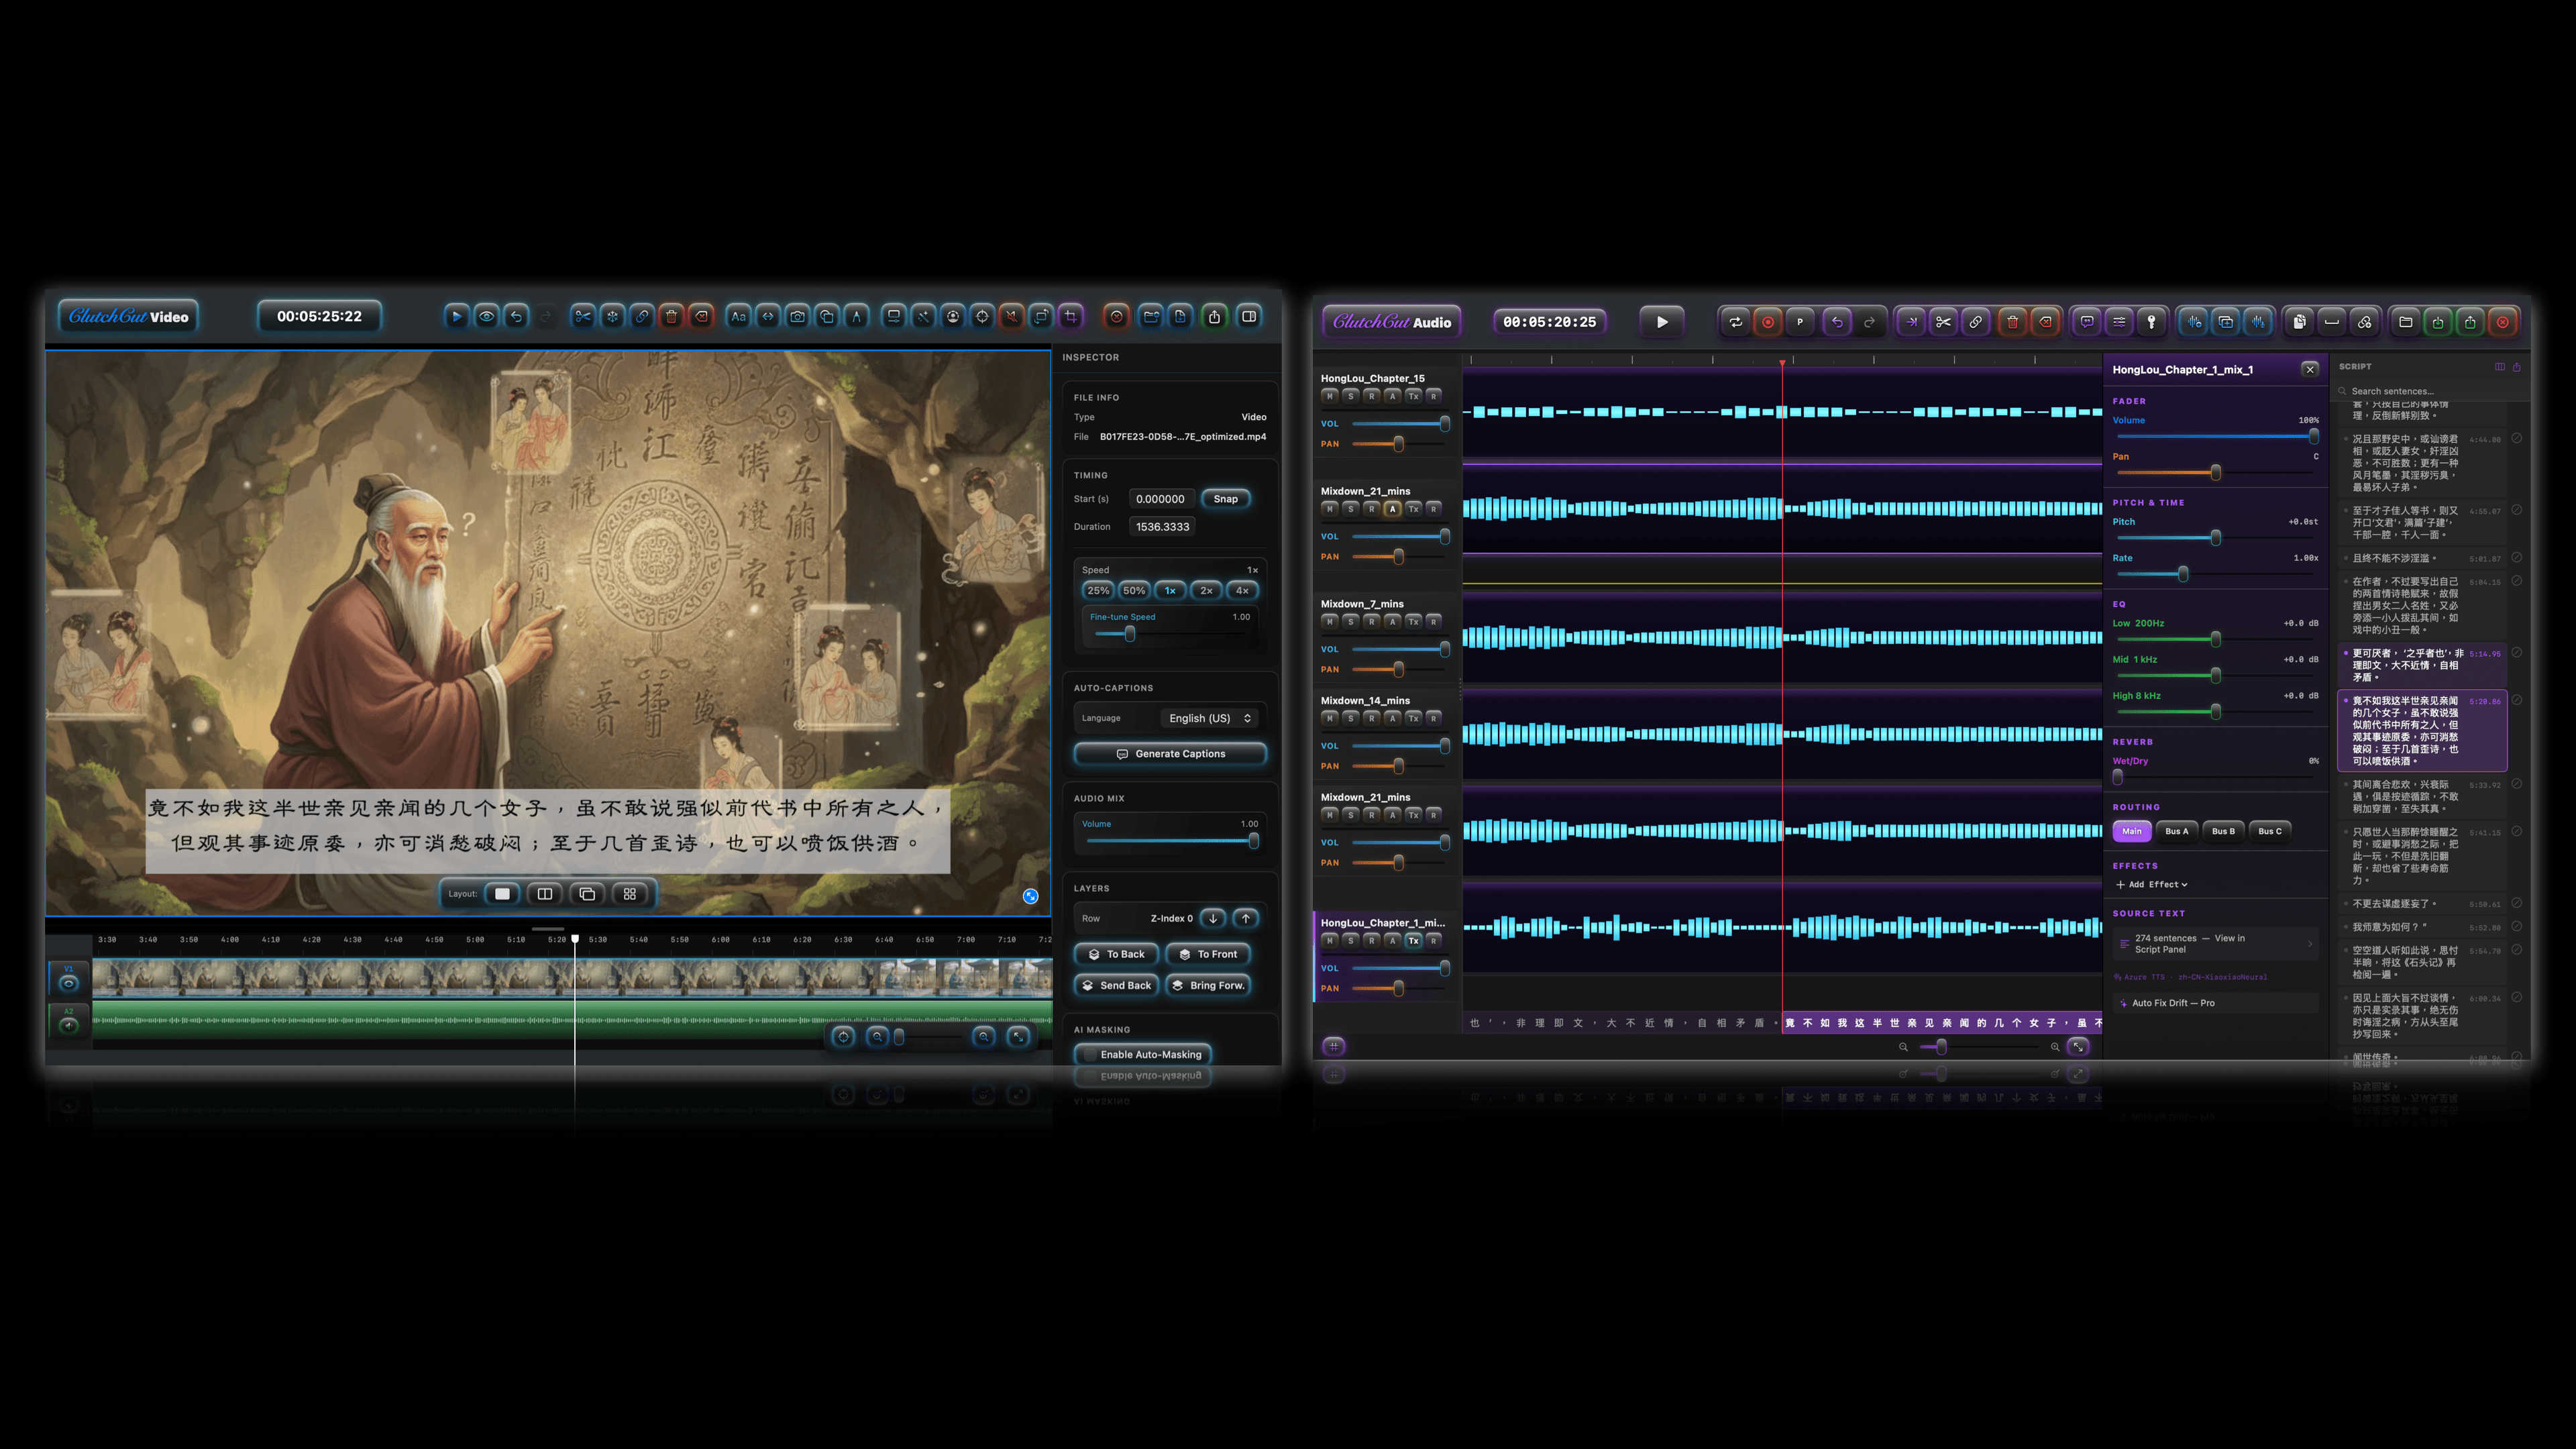Toggle the inspector sidebar icon in Video toolbar
This screenshot has width=2576, height=1449.
[1249, 317]
